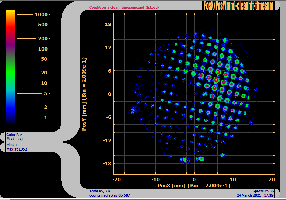Viewport: 286px width, 200px height.
Task: Click the rainbow color bar gradient
Action: tap(10, 66)
